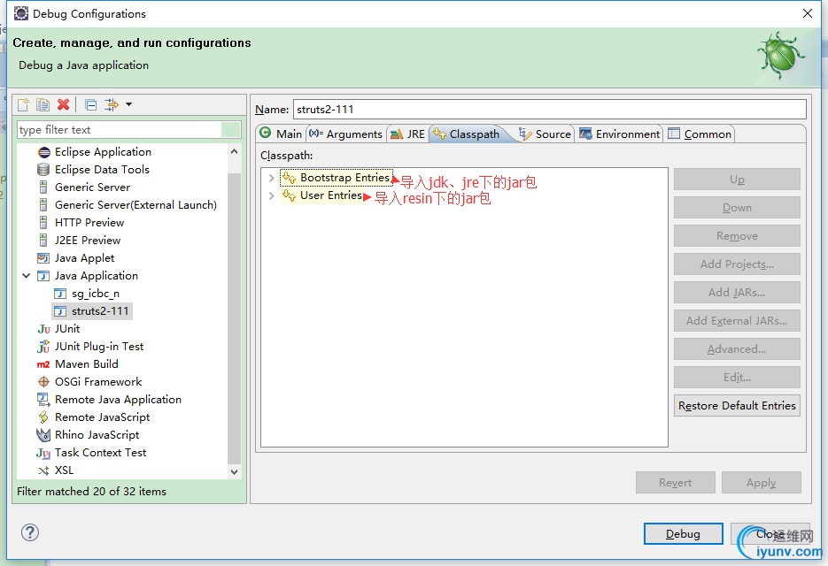Click the Edit... button

737,377
